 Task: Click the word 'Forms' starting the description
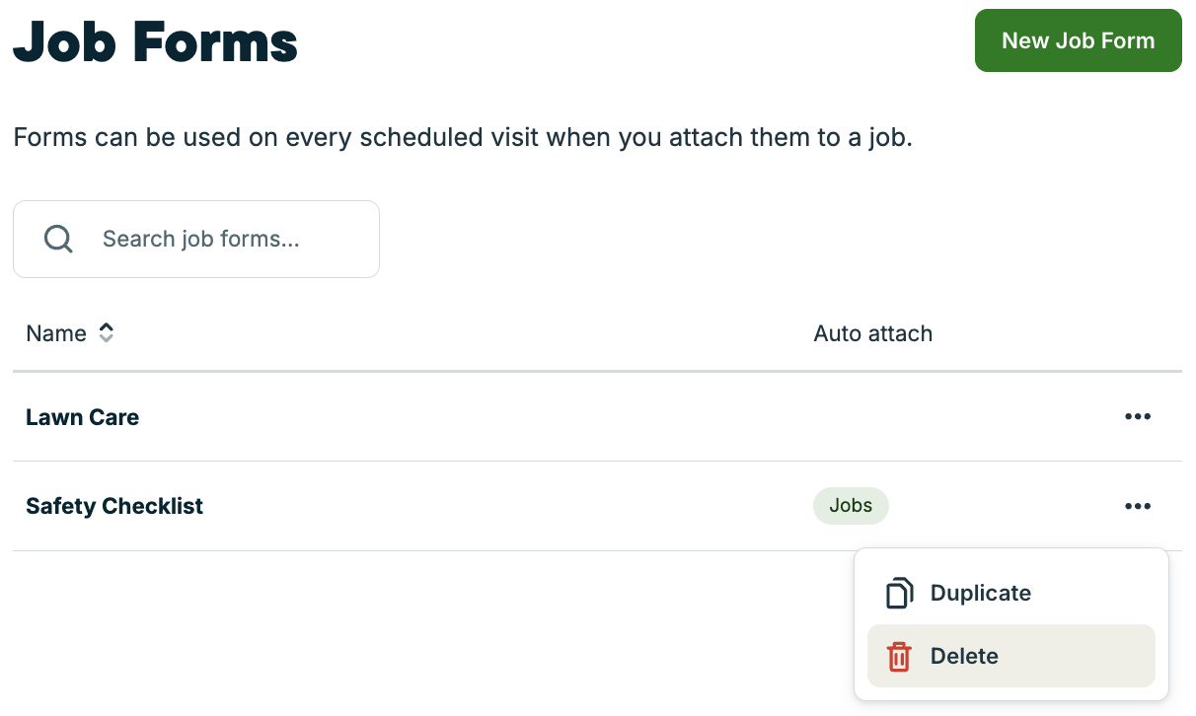49,137
